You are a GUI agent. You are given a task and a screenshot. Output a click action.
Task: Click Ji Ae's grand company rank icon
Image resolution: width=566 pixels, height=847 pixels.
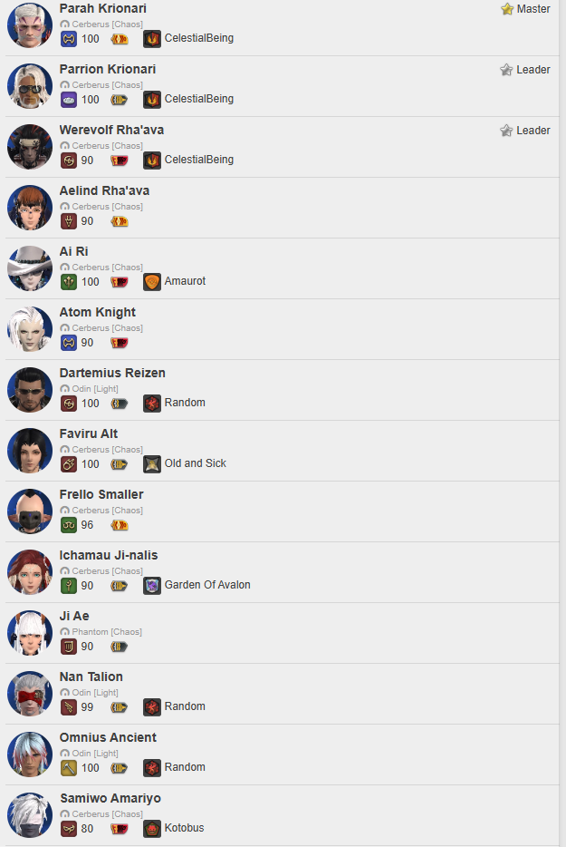[120, 647]
